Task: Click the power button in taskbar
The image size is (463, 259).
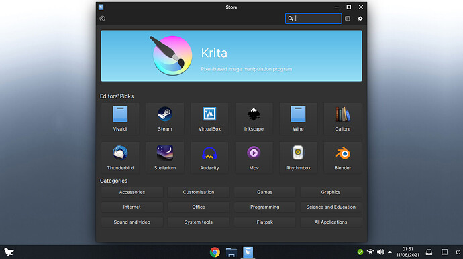Action: coord(458,252)
